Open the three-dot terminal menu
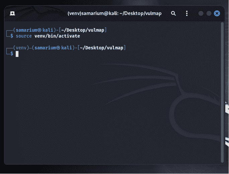 pyautogui.click(x=187, y=13)
